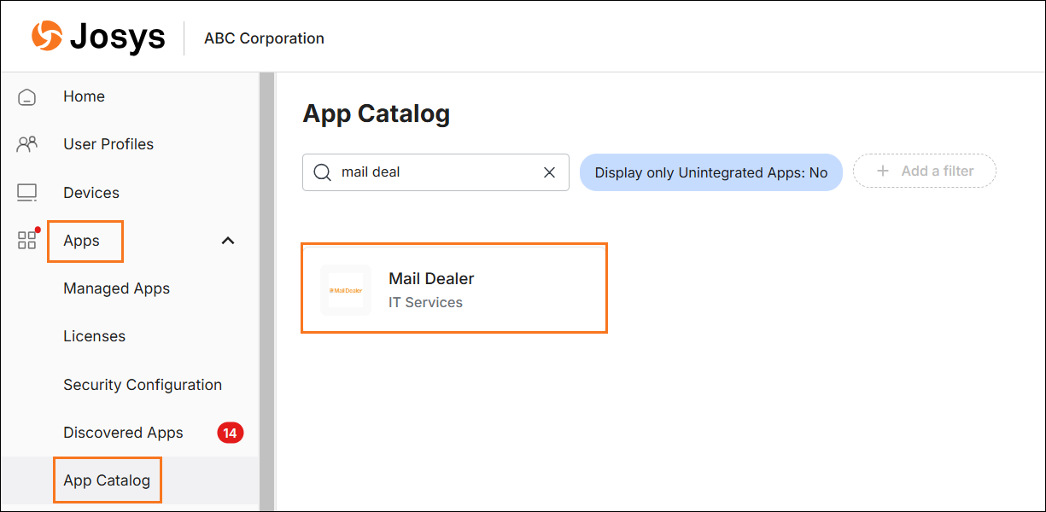Open Discovered Apps
1046x512 pixels.
tap(123, 433)
